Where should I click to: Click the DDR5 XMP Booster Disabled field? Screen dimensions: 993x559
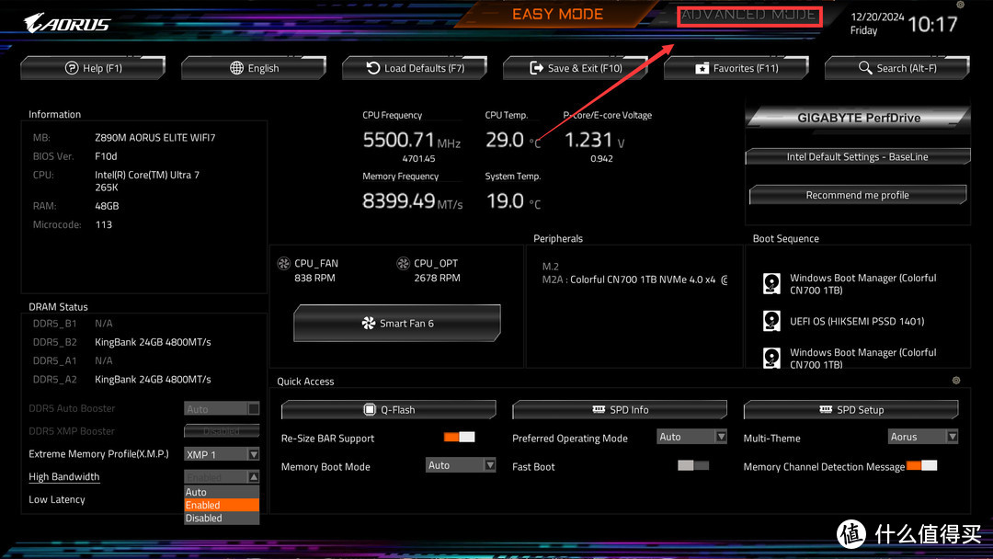point(222,431)
